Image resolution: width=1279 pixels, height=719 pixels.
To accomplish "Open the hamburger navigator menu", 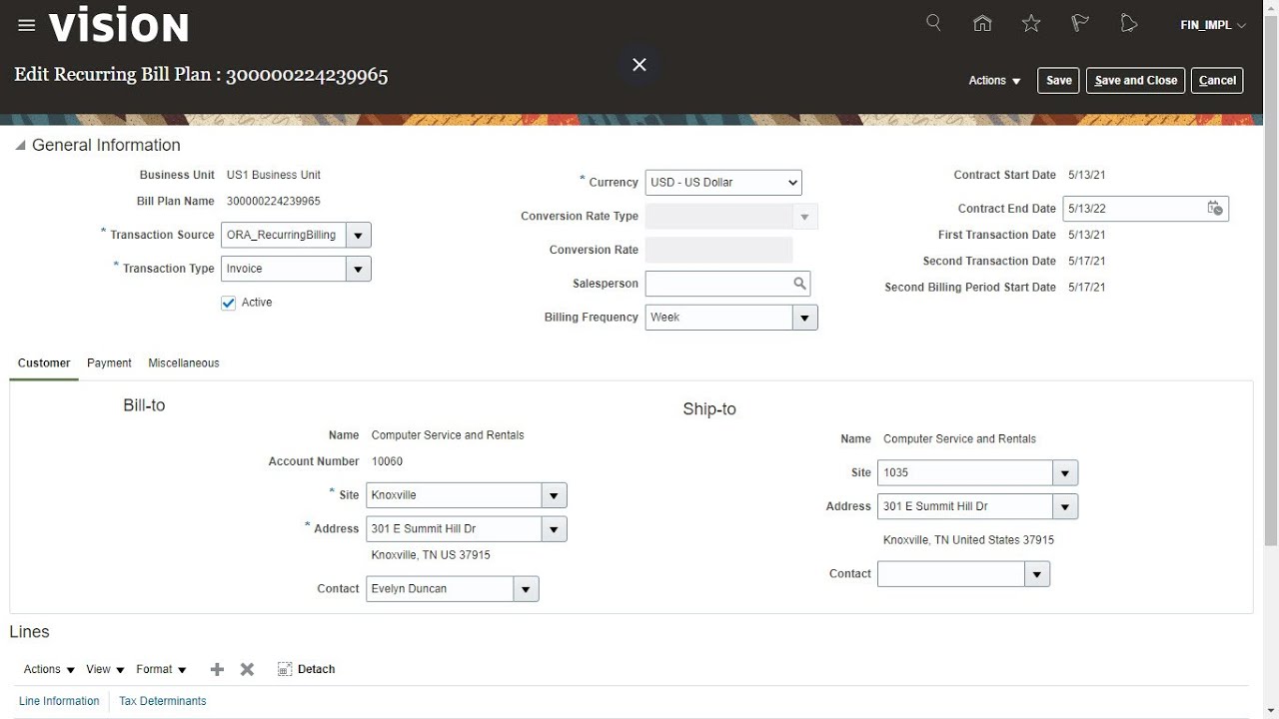I will tap(27, 26).
